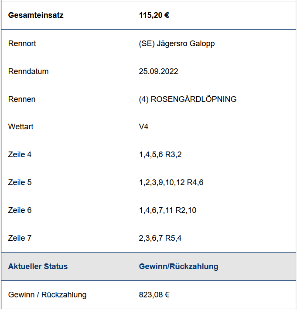
Task: Select the Zeile 4 picks 1,4,5,6 R3,2
Action: 160,155
